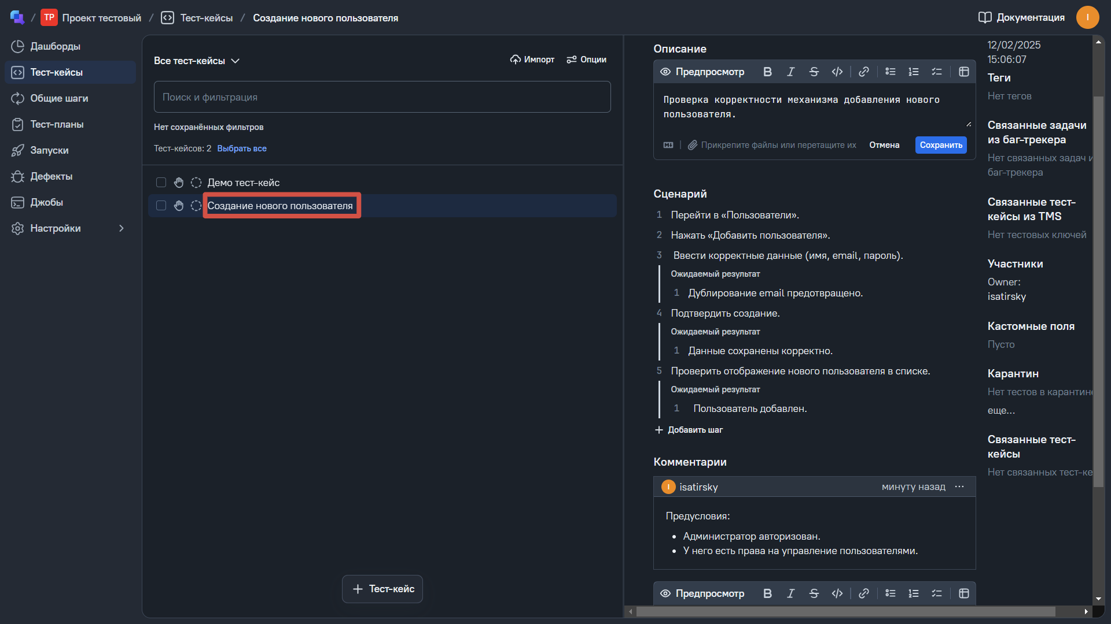Click Bold icon in description editor toolbar

point(767,72)
